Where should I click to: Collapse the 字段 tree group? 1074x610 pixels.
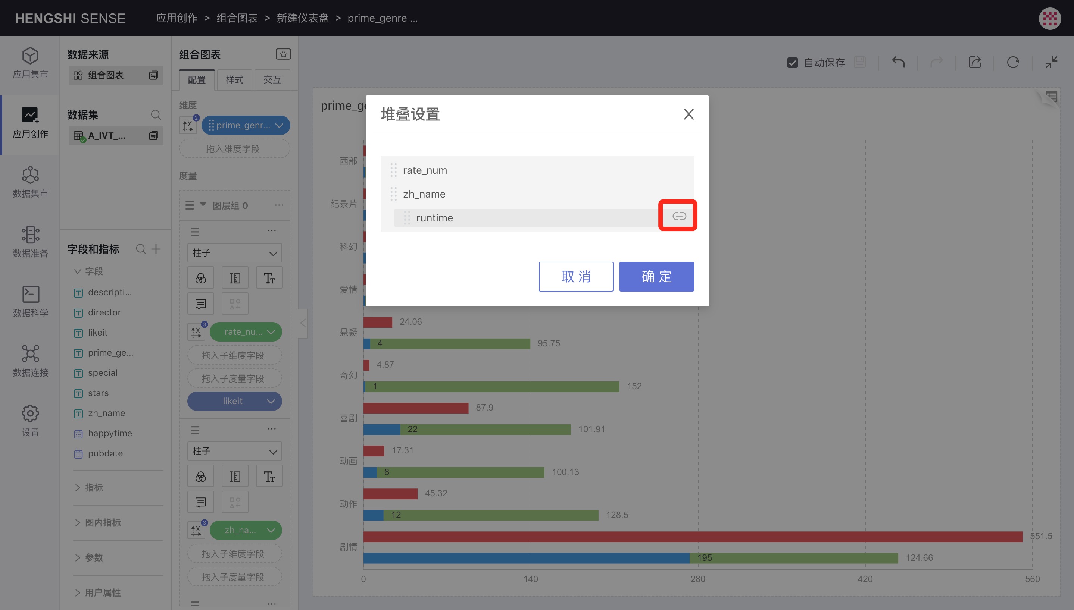pos(77,271)
